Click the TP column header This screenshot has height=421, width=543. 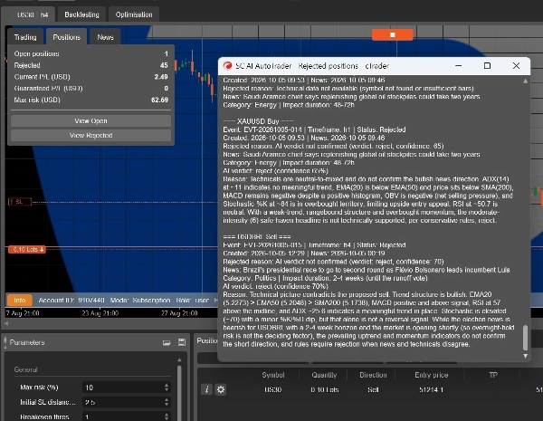point(493,375)
